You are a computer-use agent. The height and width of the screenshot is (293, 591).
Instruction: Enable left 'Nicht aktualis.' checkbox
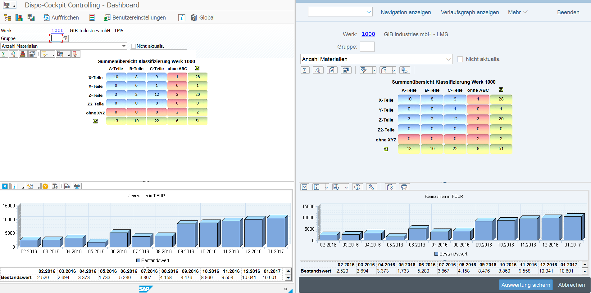(x=134, y=46)
